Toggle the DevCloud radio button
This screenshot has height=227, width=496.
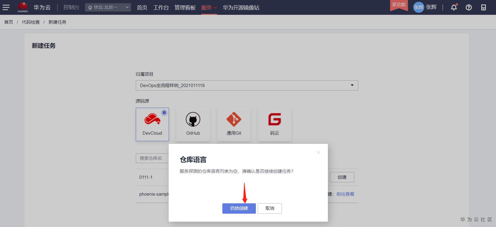(x=164, y=113)
